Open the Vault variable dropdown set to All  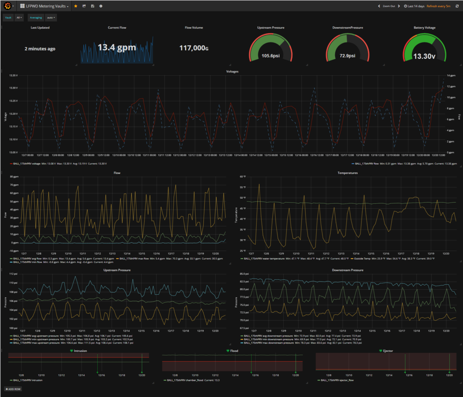(19, 18)
